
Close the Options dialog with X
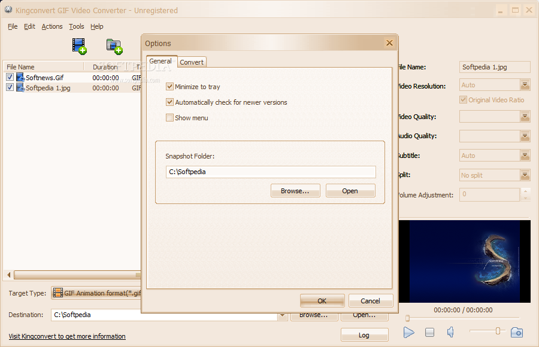click(389, 43)
